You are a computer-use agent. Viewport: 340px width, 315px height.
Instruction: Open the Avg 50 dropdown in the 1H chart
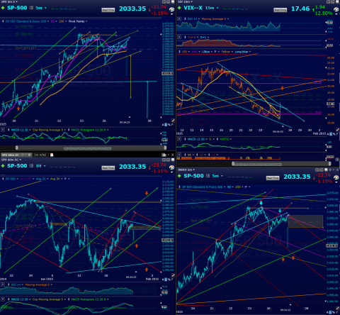pos(62,179)
